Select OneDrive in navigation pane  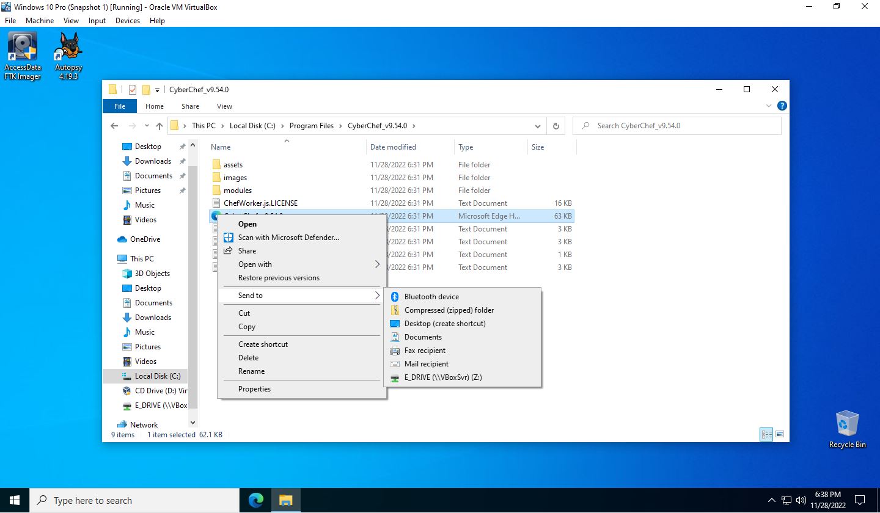[x=145, y=239]
